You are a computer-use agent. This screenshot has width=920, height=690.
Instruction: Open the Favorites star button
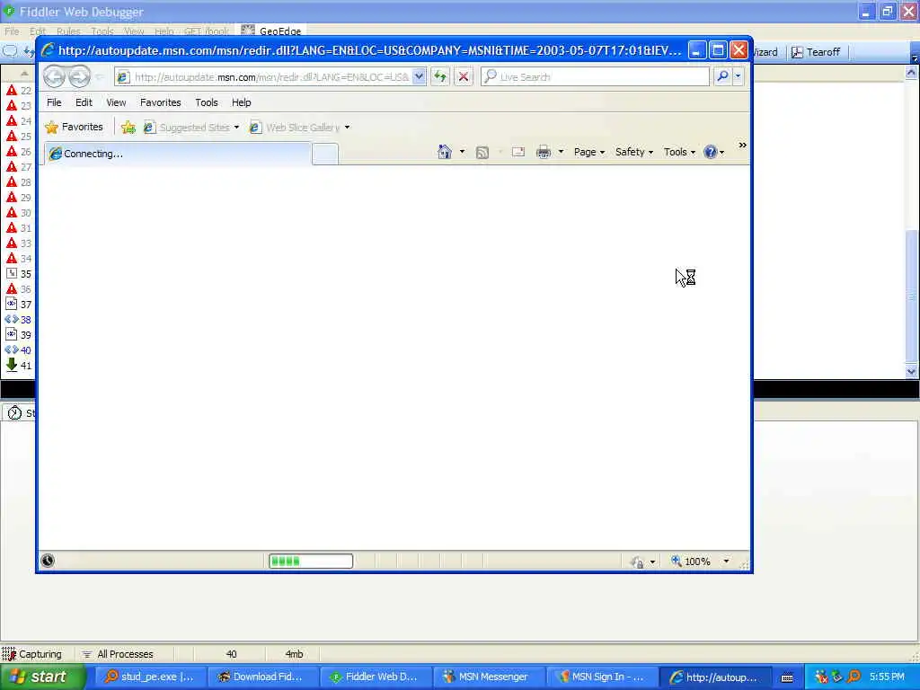tap(74, 127)
